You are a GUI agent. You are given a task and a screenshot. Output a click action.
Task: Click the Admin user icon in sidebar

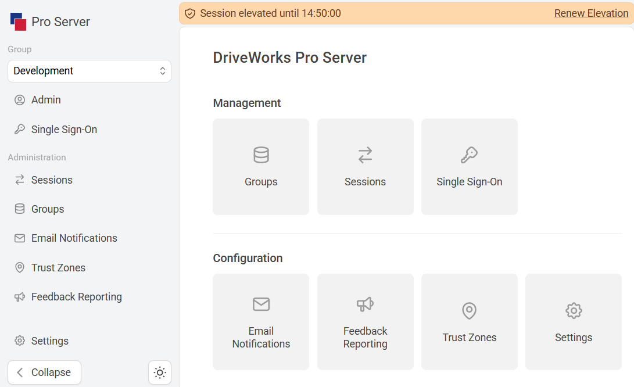tap(19, 100)
